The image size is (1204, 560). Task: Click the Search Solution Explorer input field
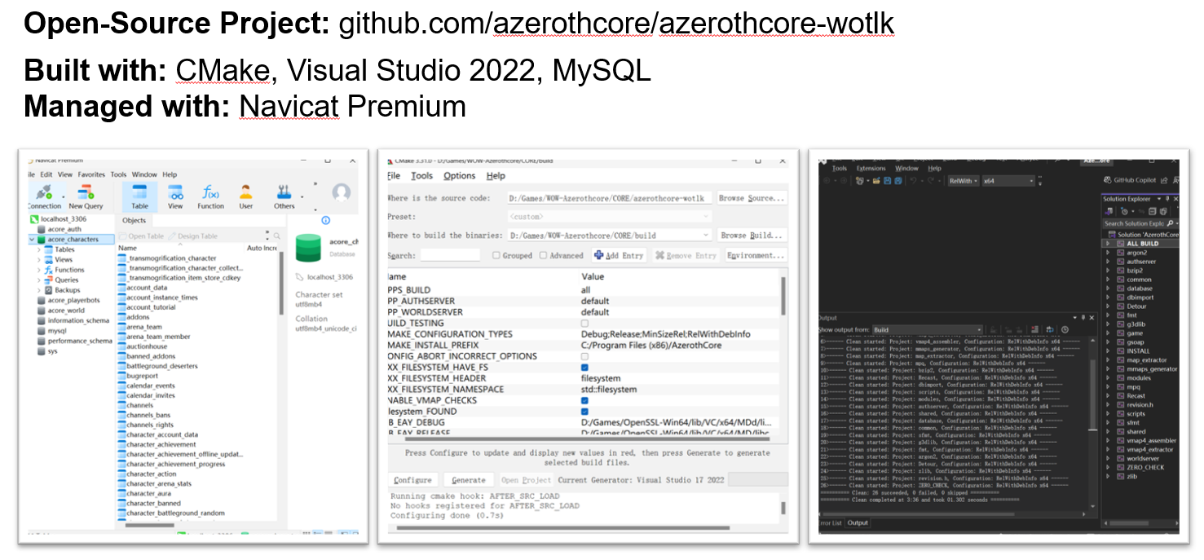coord(1134,223)
